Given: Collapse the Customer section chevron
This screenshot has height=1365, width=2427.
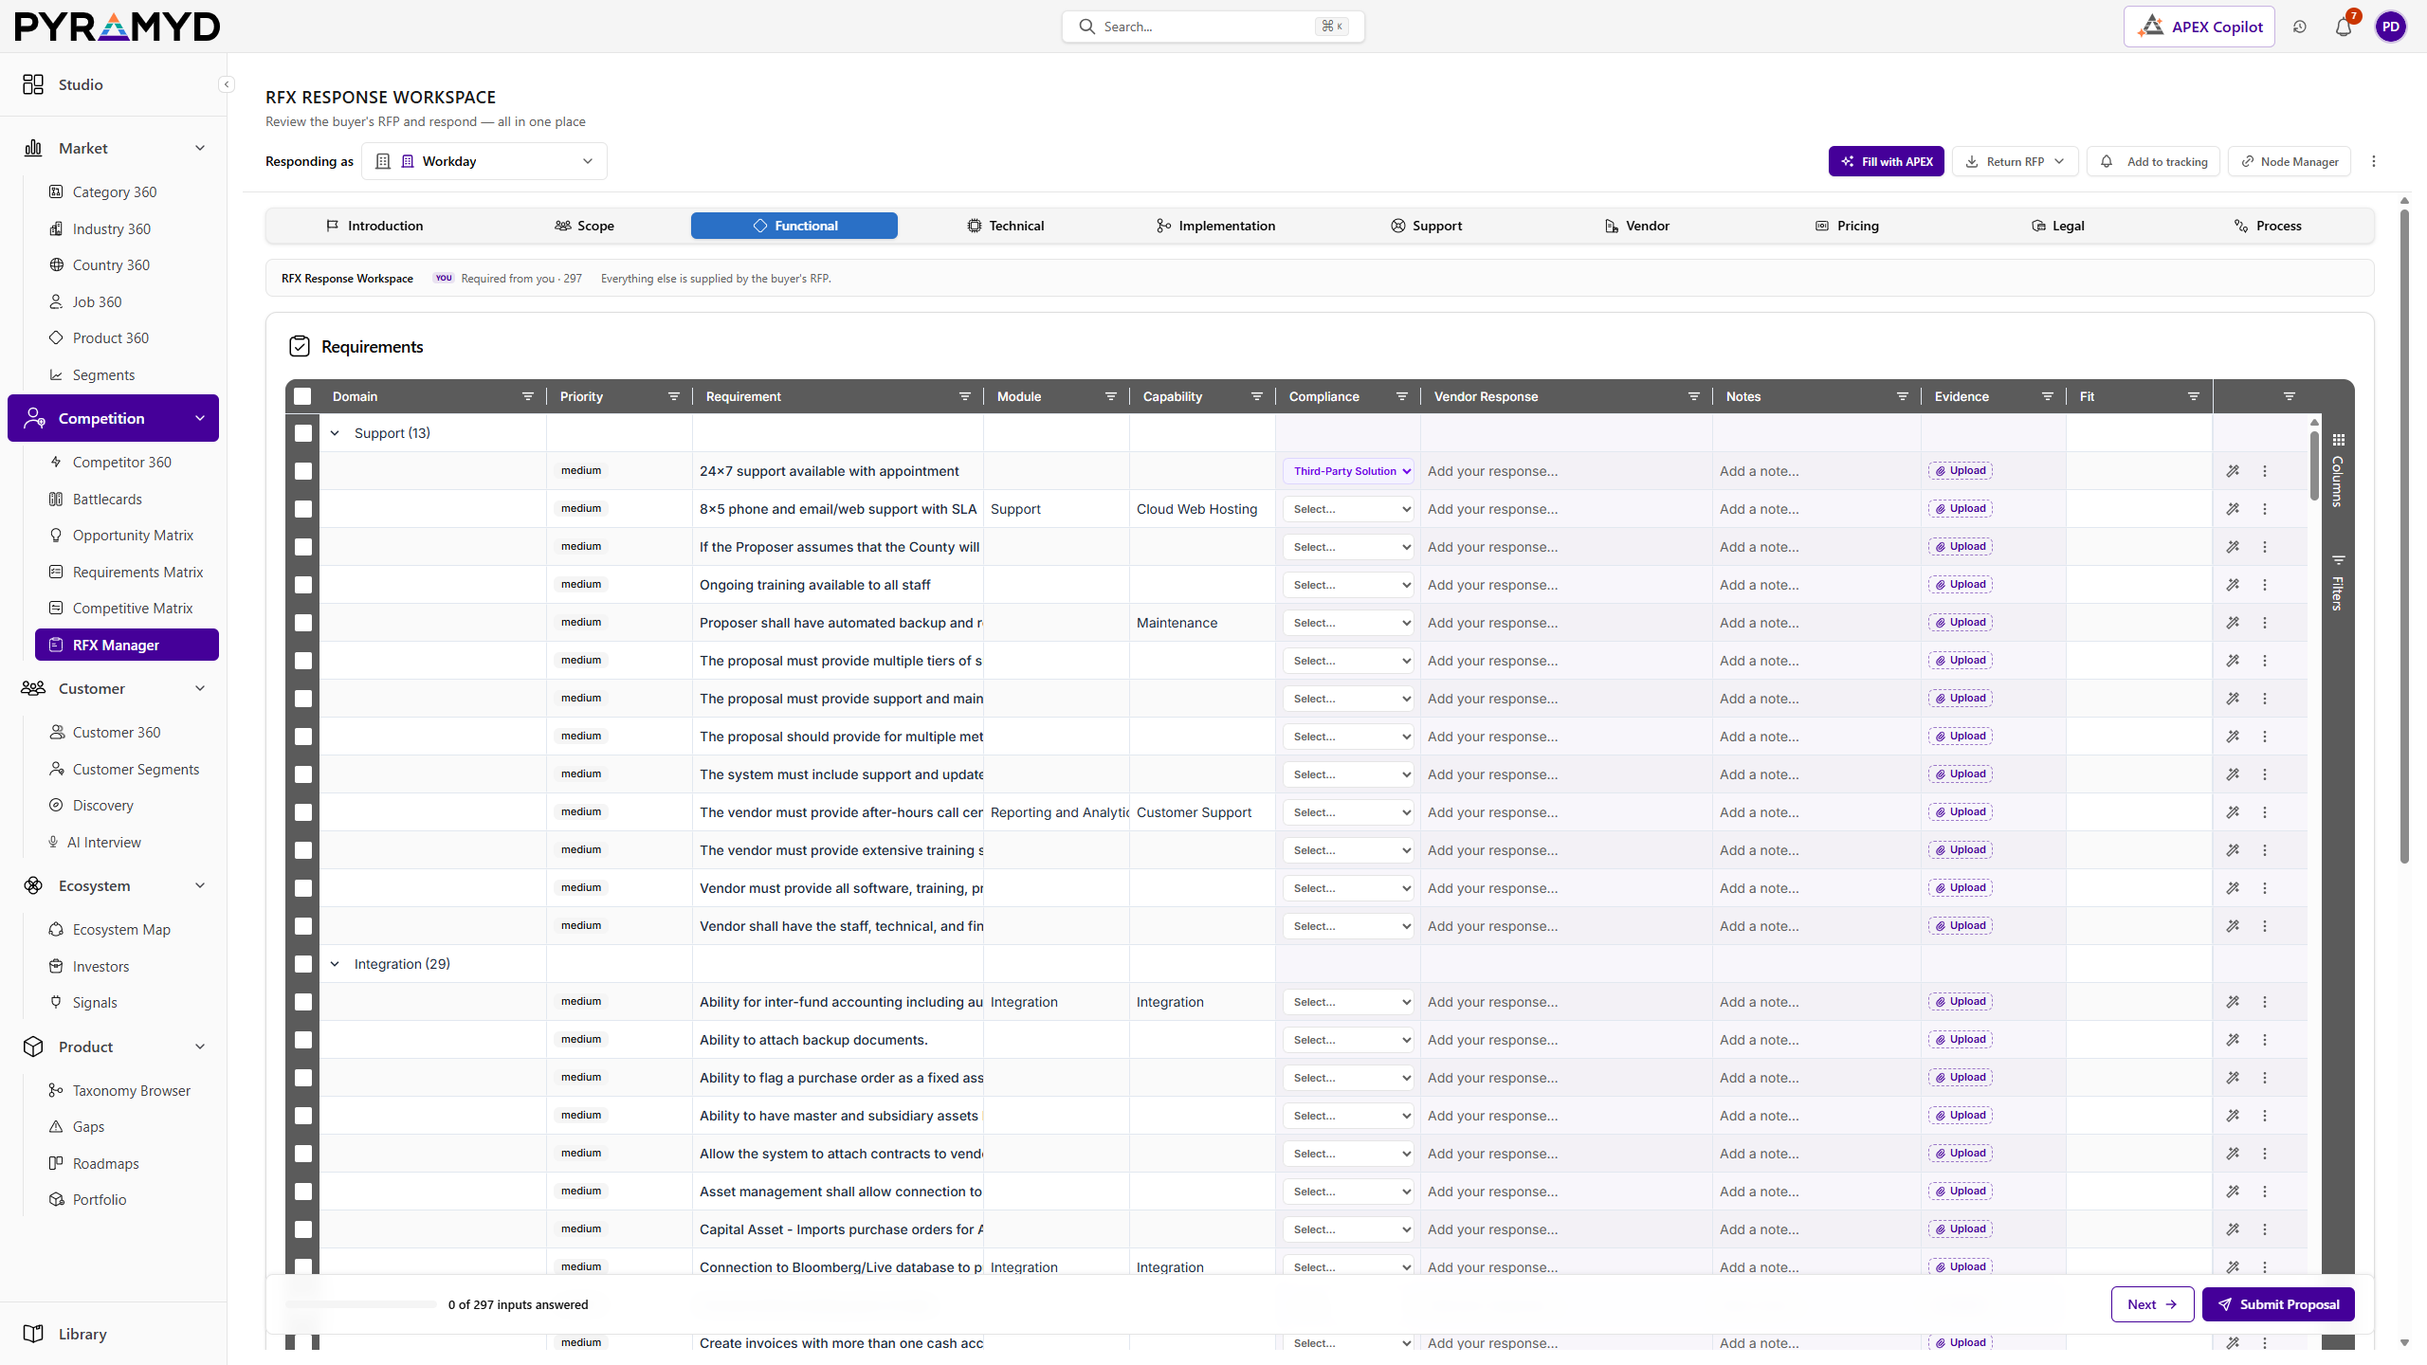Looking at the screenshot, I should pos(200,688).
